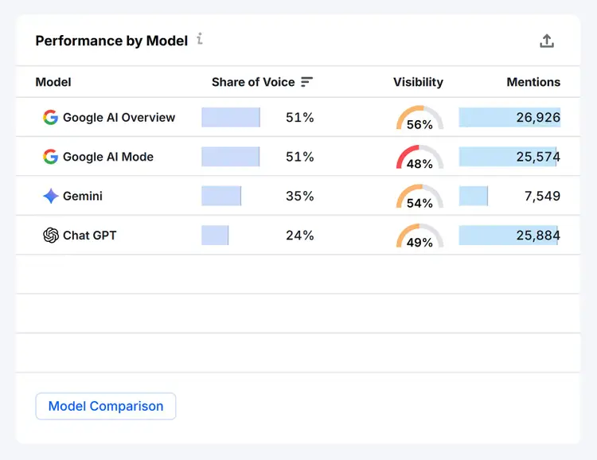Click Google AI Mode's share of voice bar

230,157
